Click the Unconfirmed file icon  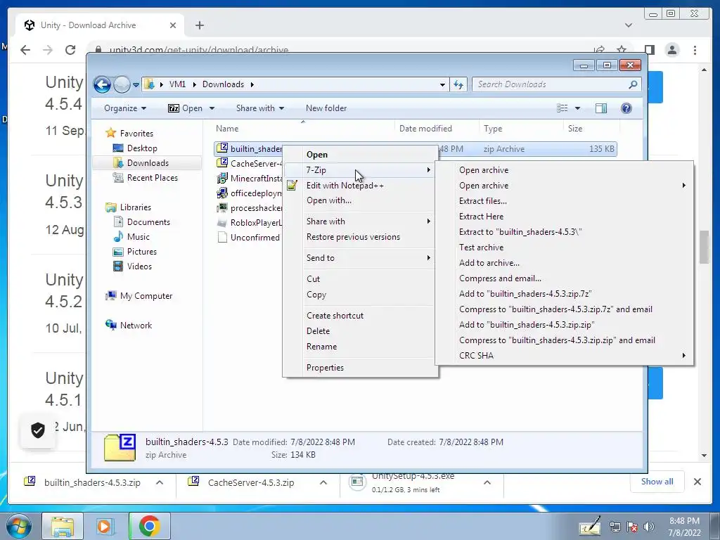point(222,237)
